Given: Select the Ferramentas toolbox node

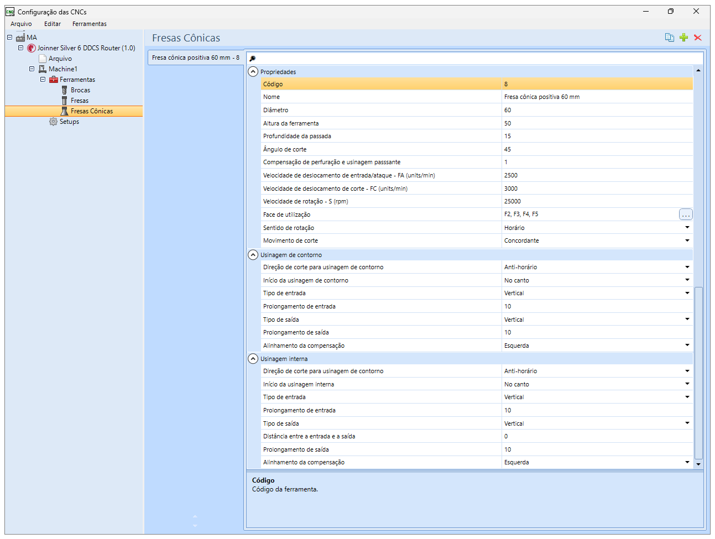Looking at the screenshot, I should [x=77, y=80].
